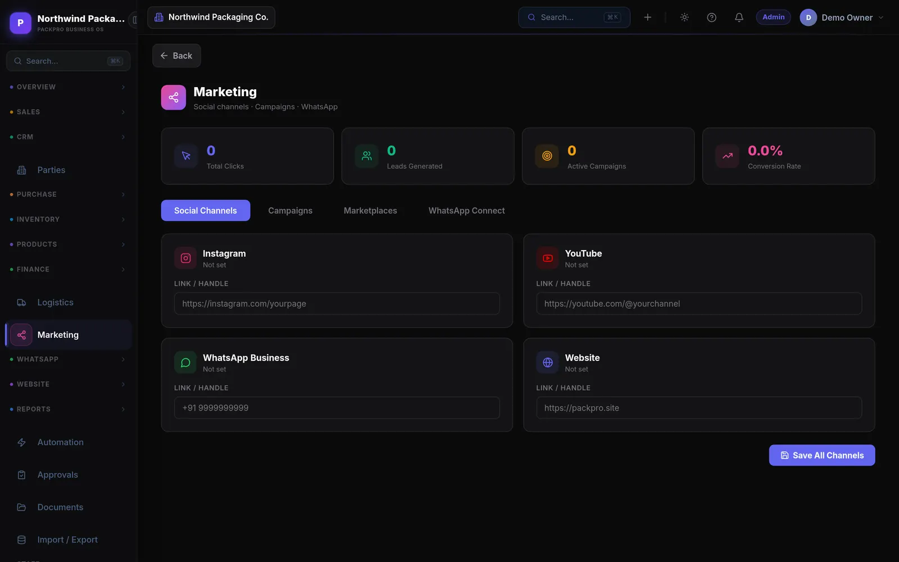Image resolution: width=899 pixels, height=562 pixels.
Task: Click the Total Clicks cursor icon
Action: pyautogui.click(x=186, y=156)
